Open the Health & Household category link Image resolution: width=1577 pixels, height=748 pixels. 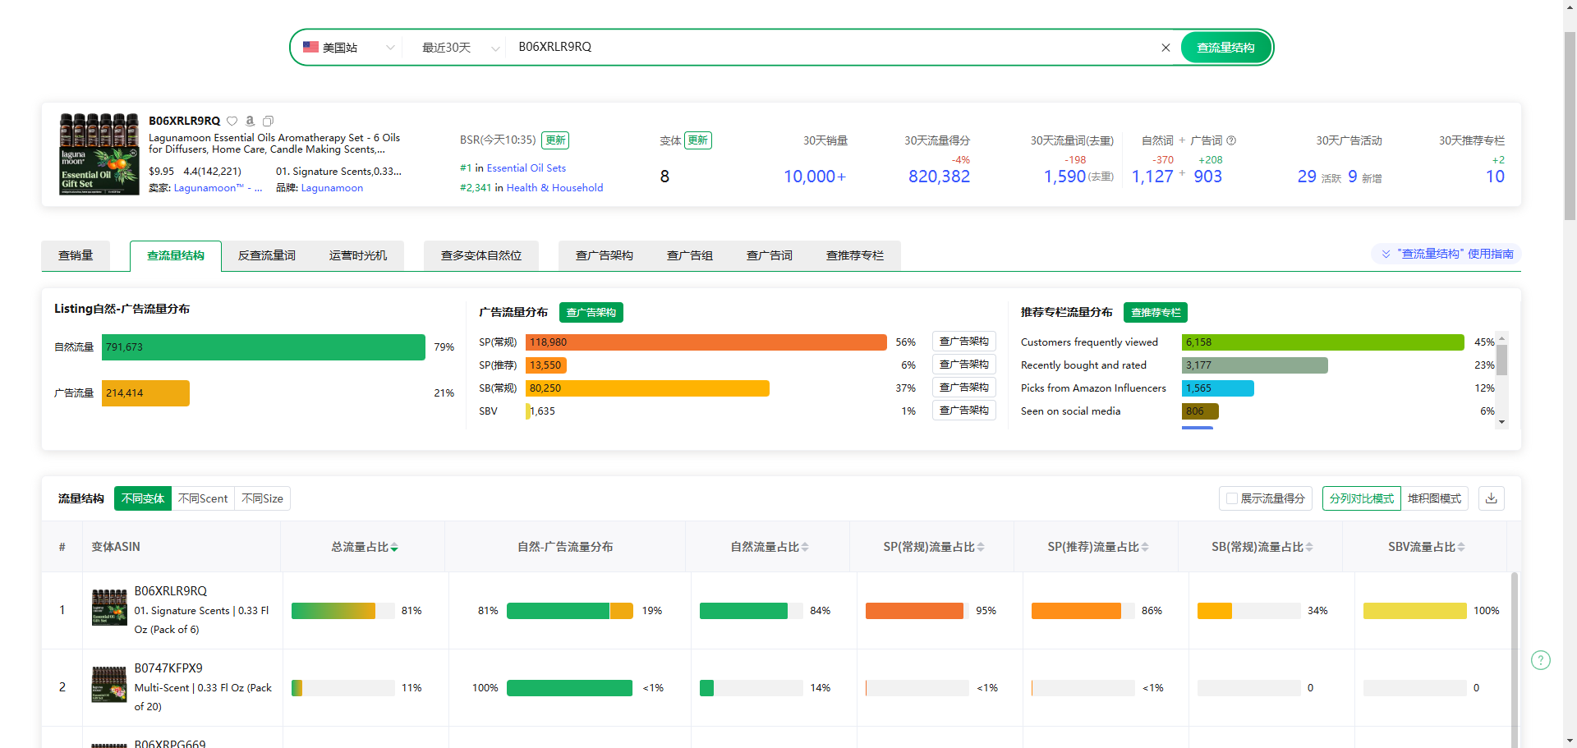(x=555, y=188)
